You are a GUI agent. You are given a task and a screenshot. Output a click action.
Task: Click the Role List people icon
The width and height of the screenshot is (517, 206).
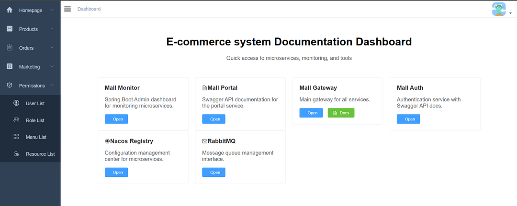16,120
